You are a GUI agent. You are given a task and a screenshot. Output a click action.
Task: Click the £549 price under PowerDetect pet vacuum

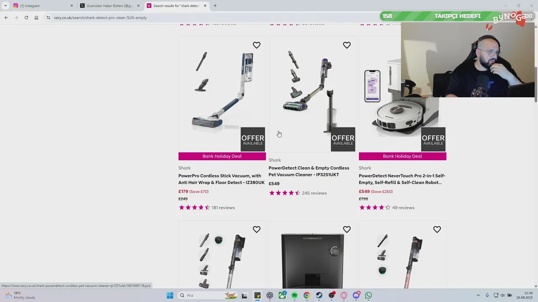(x=274, y=184)
